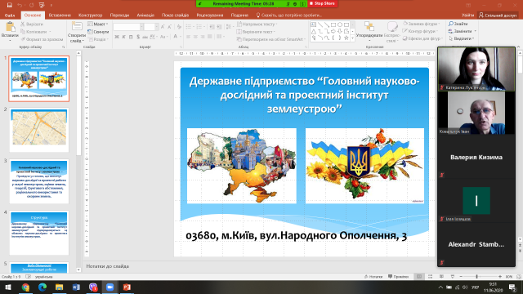
Task: Center text in paragraph group
Action: [195, 36]
